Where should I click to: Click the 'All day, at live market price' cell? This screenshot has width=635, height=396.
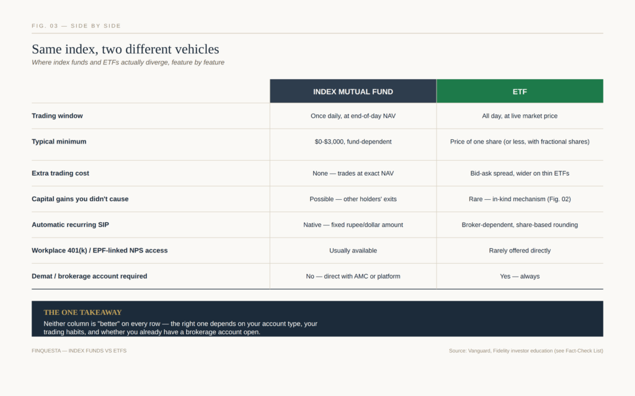point(520,116)
